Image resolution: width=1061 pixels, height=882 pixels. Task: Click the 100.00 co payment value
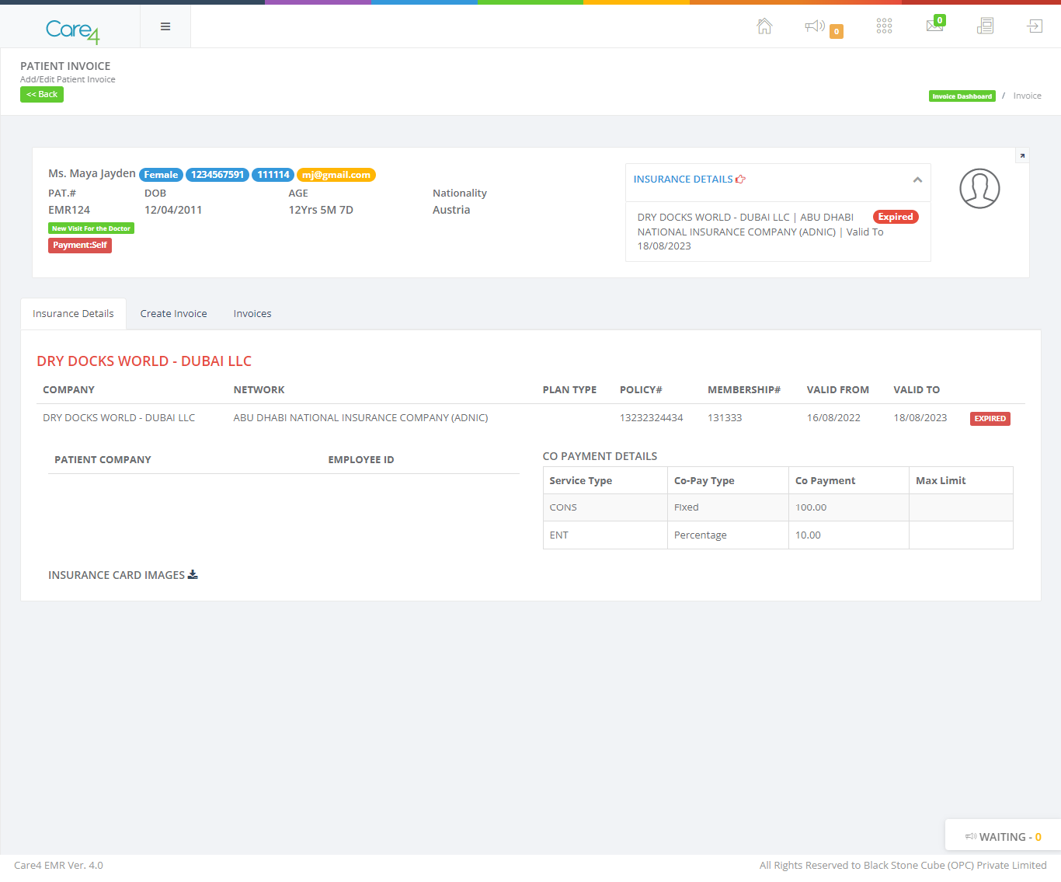pos(811,507)
